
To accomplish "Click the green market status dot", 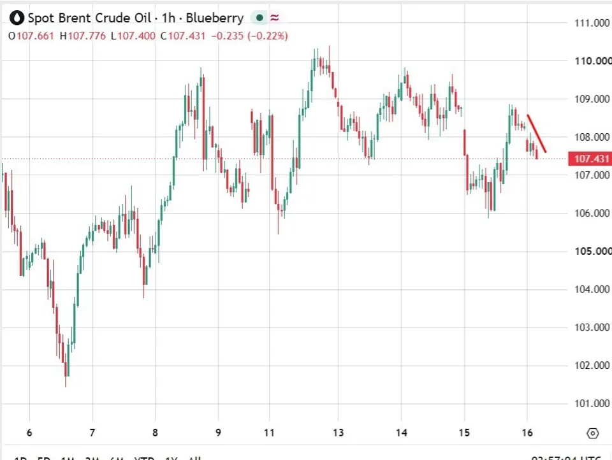I will [259, 18].
